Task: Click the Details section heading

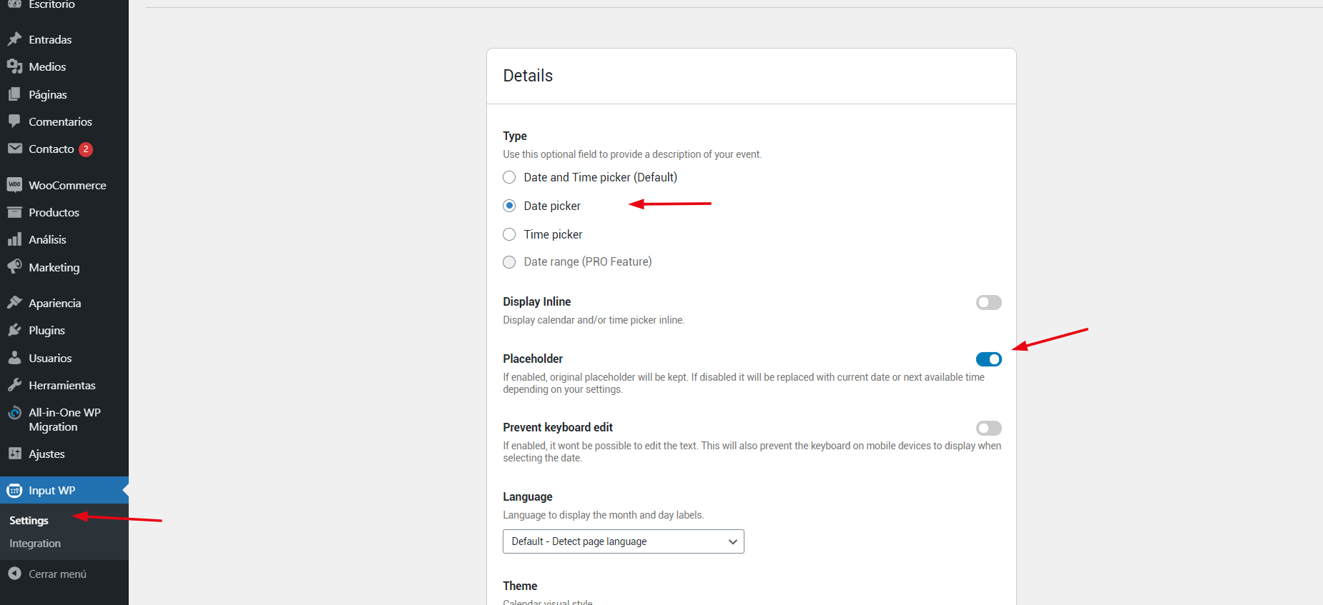Action: click(528, 76)
